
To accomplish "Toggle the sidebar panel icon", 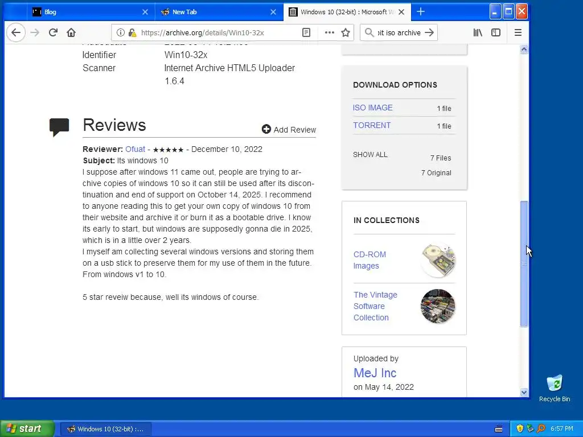I will pyautogui.click(x=496, y=32).
